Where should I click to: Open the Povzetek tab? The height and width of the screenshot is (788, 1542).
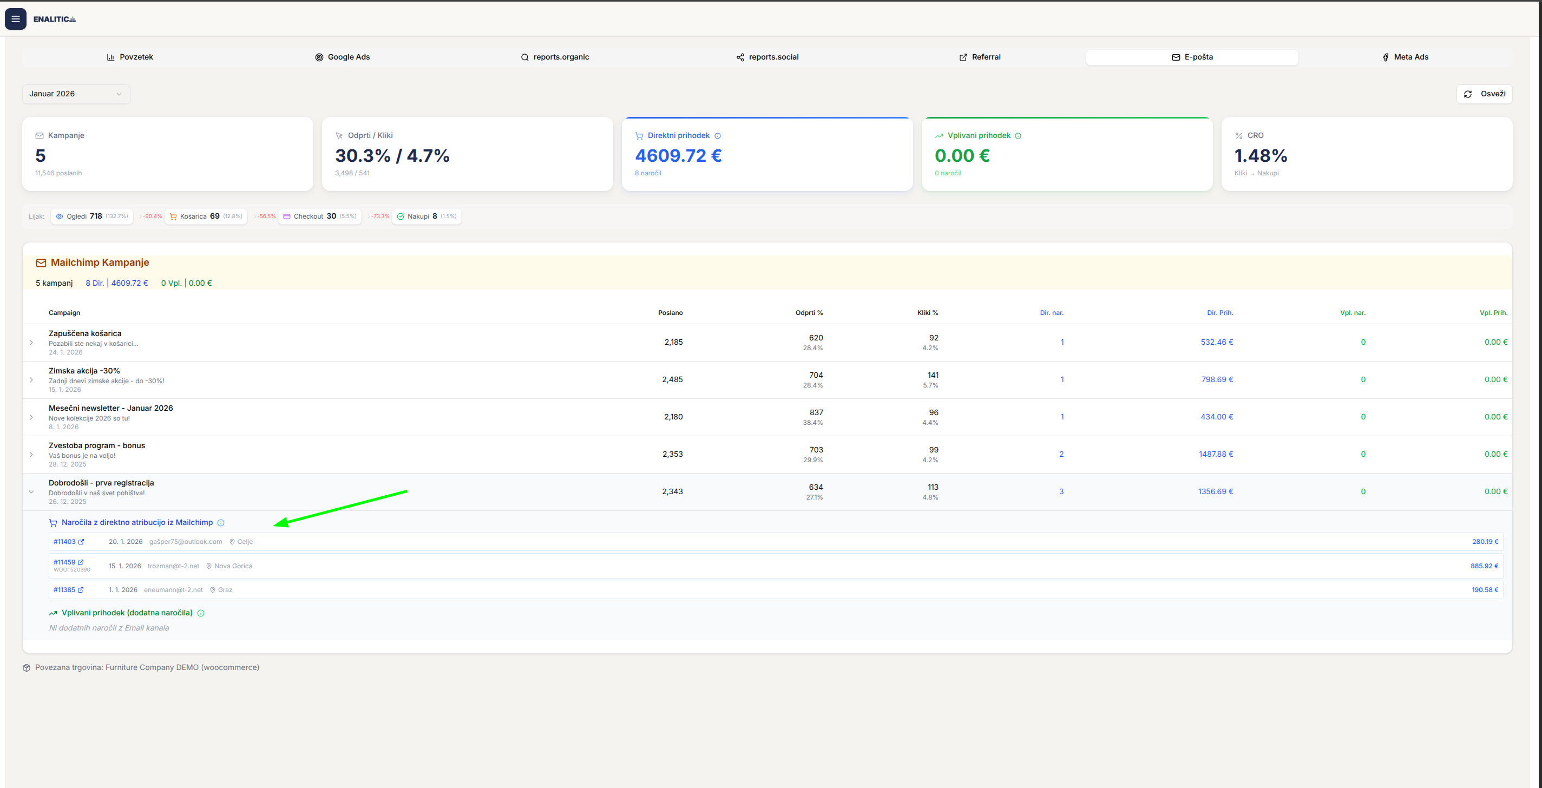pyautogui.click(x=130, y=57)
